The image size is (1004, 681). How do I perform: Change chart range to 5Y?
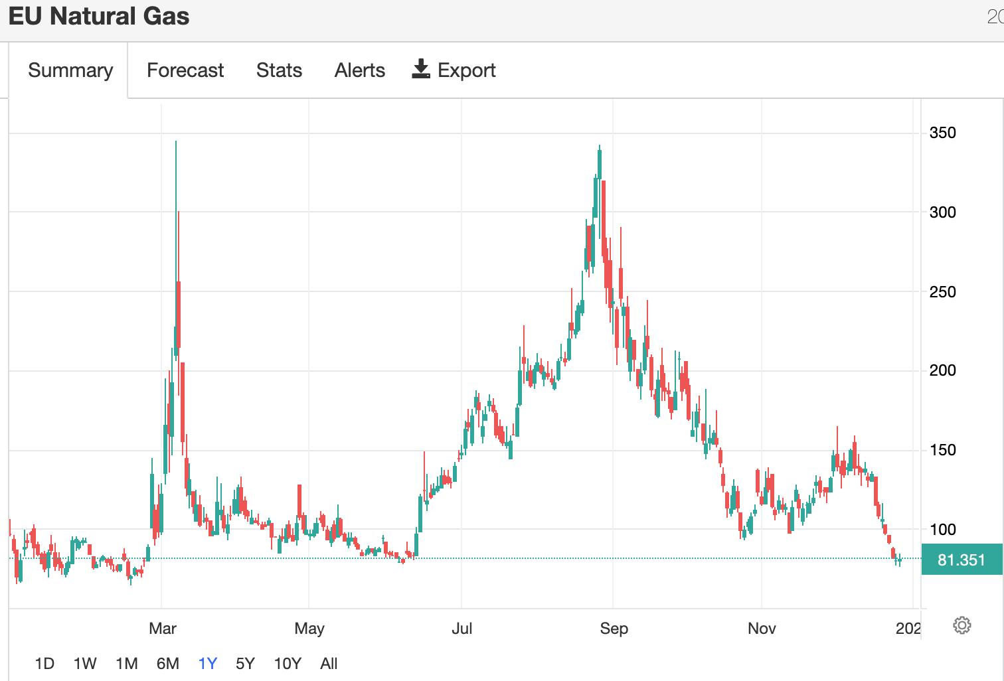pyautogui.click(x=245, y=663)
